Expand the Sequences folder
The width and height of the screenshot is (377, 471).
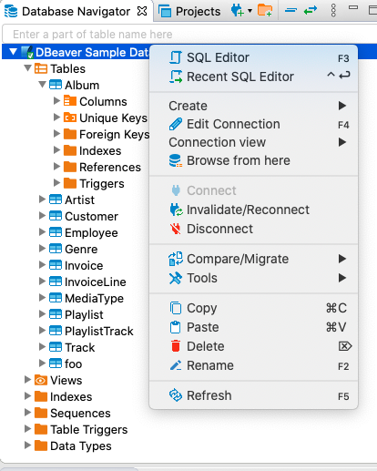pos(27,413)
